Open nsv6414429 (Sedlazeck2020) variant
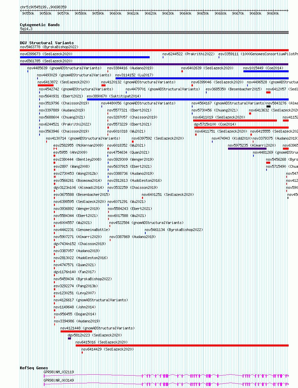298x388 pixels. [x=107, y=350]
